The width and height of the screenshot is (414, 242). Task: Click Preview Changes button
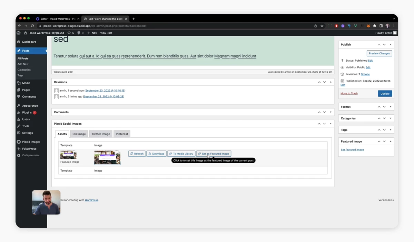tap(379, 53)
